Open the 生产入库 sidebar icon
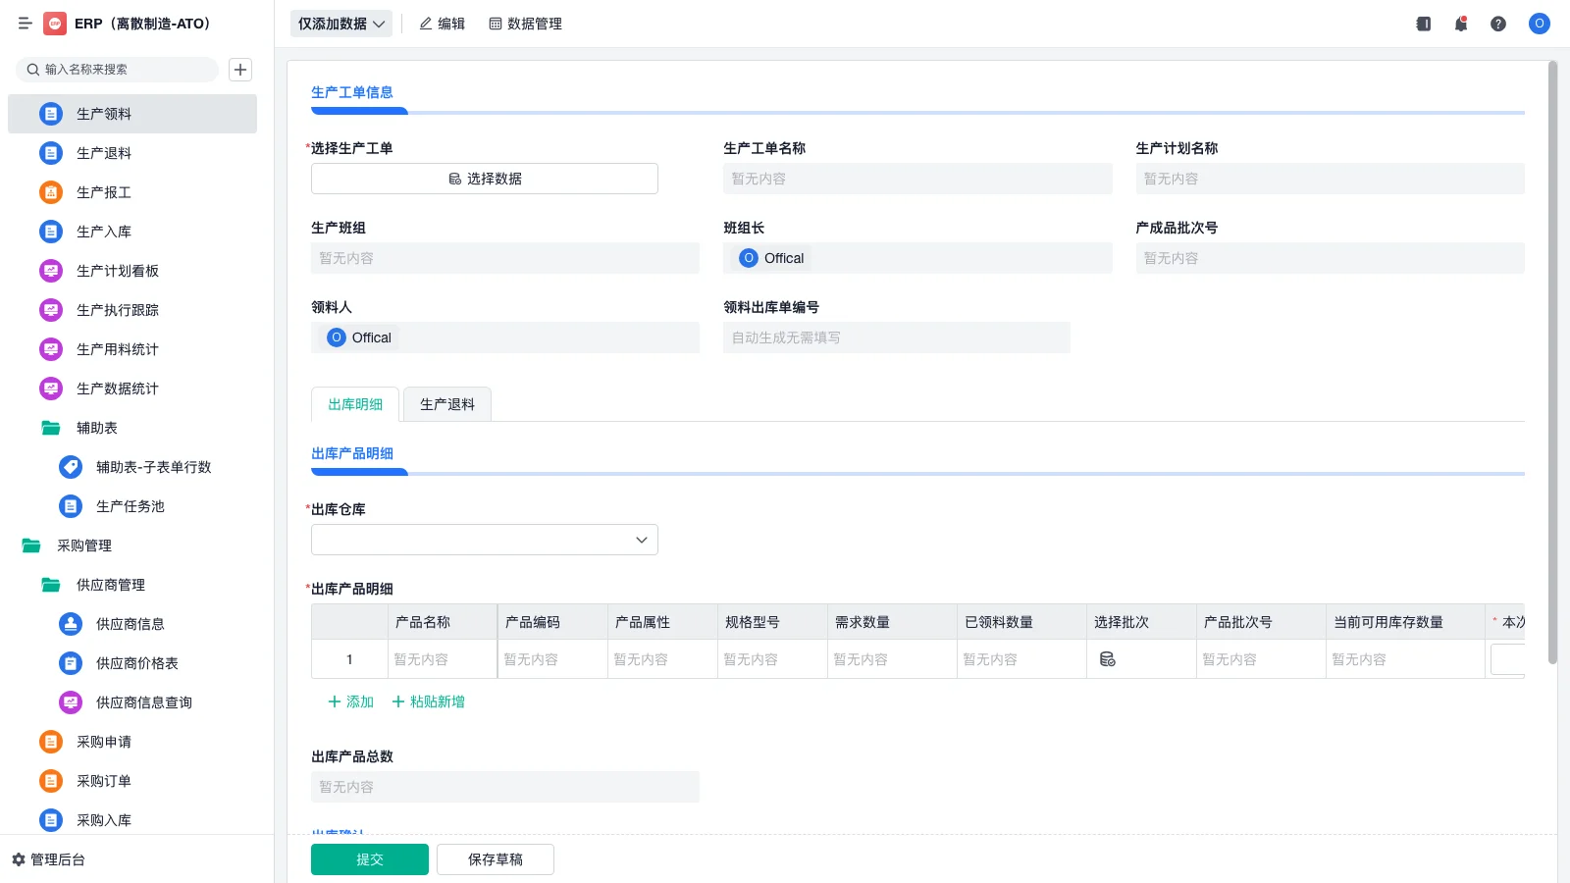Viewport: 1570px width, 883px height. point(51,232)
